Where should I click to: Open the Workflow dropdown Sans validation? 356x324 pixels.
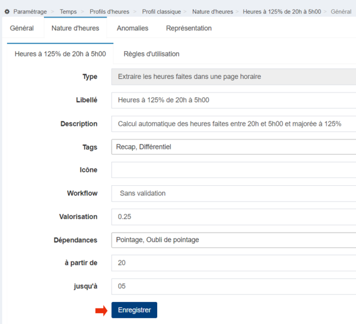234,193
